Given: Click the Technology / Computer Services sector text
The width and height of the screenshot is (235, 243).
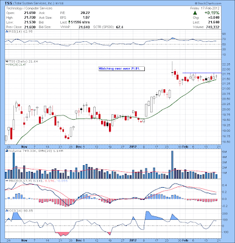Looking at the screenshot, I should point(29,9).
